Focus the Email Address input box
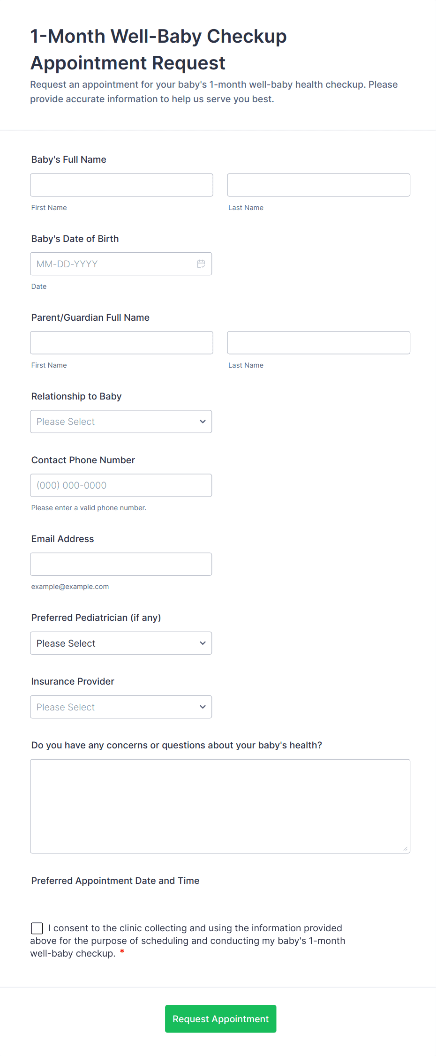Image resolution: width=436 pixels, height=1056 pixels. coord(121,564)
